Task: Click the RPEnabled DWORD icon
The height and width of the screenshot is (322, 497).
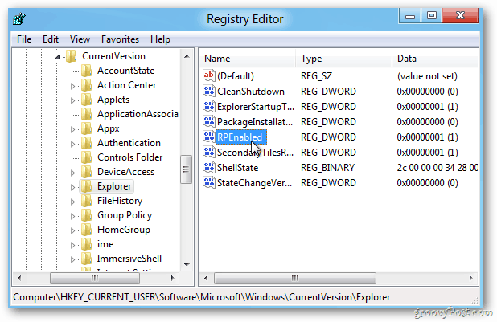Action: click(209, 137)
